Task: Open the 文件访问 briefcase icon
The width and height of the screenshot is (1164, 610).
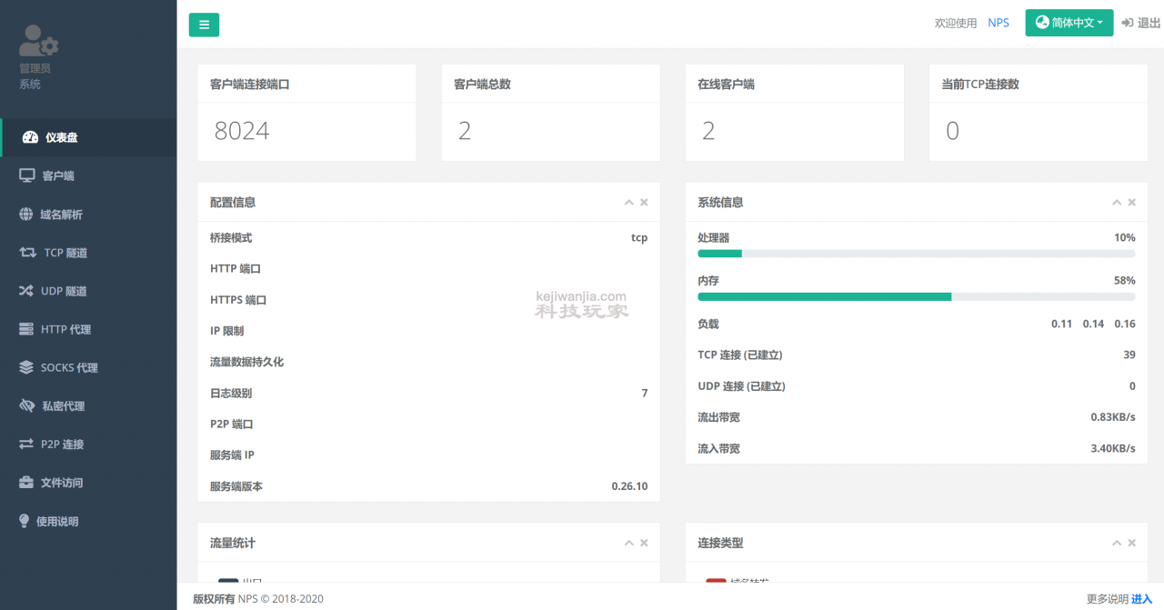Action: click(26, 483)
